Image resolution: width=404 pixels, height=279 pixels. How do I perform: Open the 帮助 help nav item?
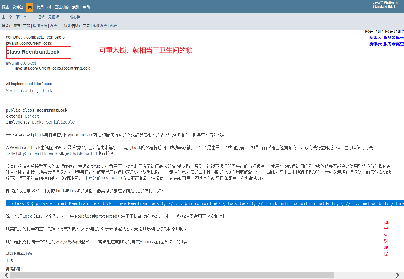click(86, 7)
